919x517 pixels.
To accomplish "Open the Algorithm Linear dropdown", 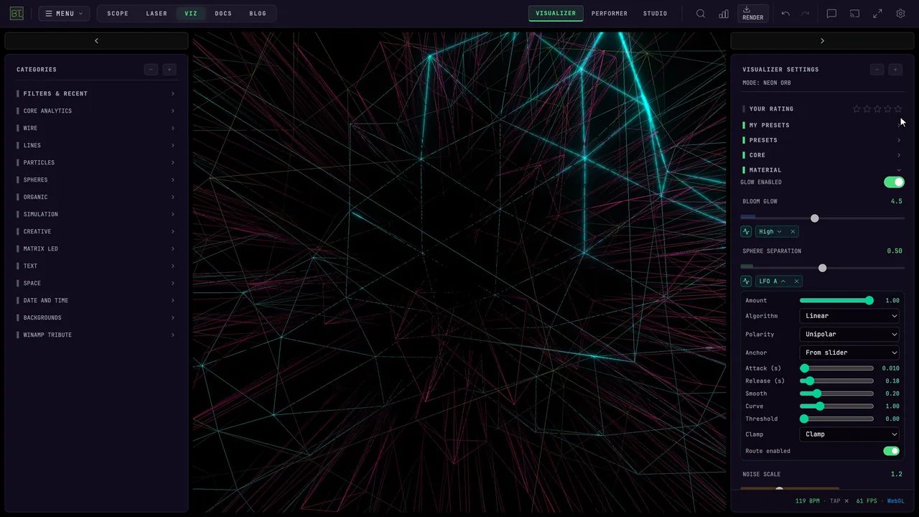I will [850, 316].
